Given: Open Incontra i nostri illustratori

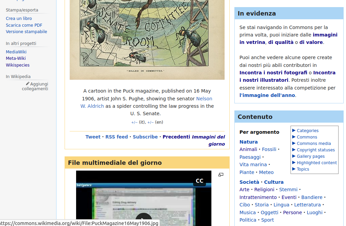Looking at the screenshot, I should pos(287,76).
